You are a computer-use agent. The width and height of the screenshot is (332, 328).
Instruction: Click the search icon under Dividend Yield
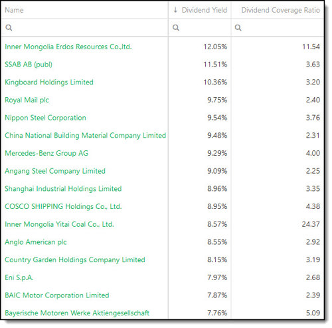pos(176,28)
